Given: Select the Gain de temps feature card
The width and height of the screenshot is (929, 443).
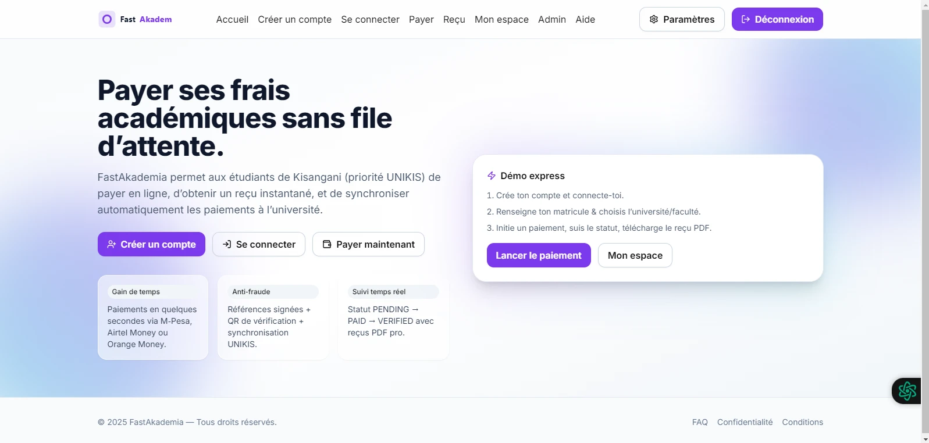Looking at the screenshot, I should tap(153, 317).
